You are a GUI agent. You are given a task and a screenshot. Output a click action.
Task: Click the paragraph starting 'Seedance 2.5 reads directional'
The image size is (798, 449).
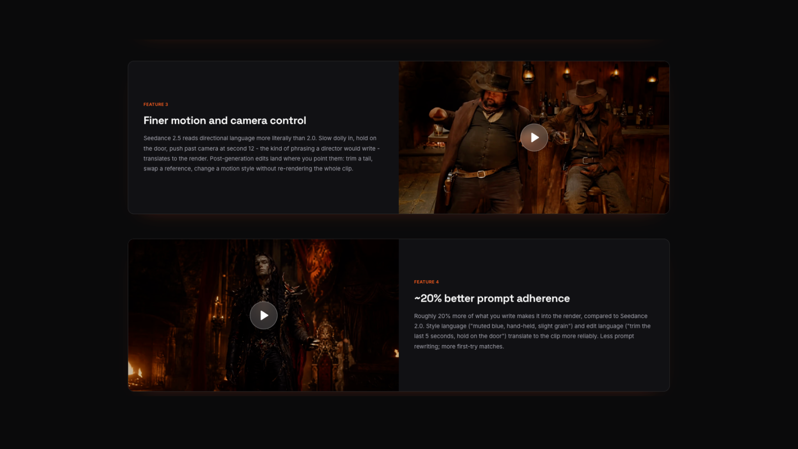pyautogui.click(x=261, y=153)
